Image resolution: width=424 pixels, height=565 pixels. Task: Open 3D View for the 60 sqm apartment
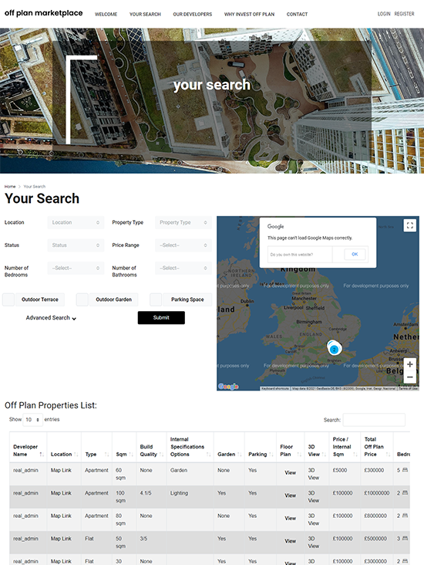pyautogui.click(x=314, y=474)
